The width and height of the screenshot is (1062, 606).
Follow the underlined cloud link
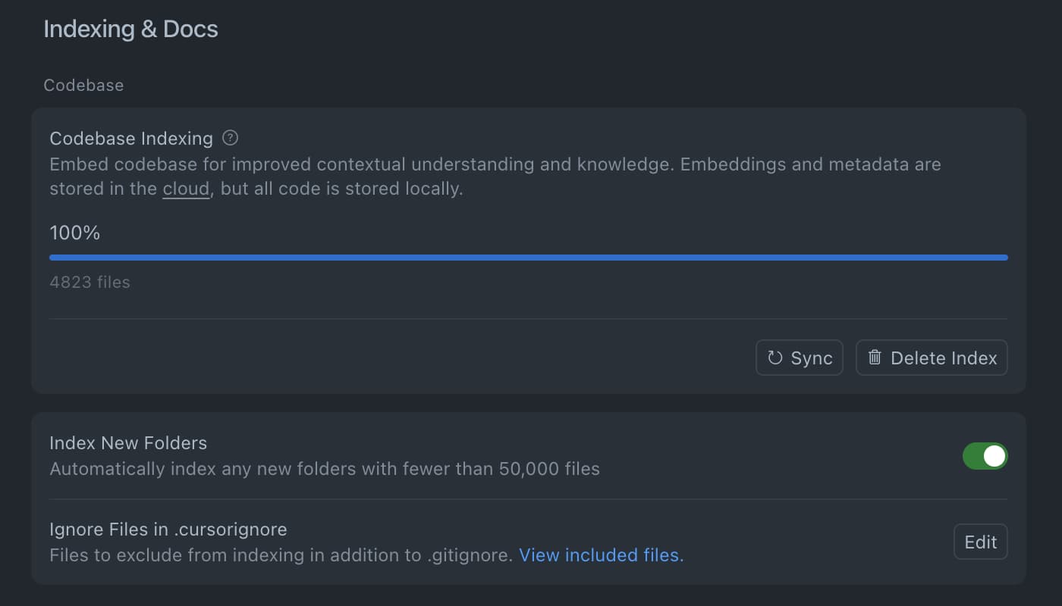coord(186,189)
